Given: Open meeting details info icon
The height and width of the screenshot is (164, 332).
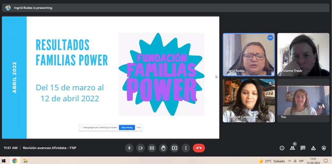Looking at the screenshot, I should (x=282, y=148).
